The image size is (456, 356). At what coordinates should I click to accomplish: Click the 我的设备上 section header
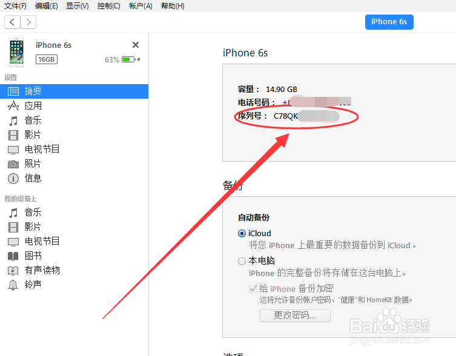21,199
